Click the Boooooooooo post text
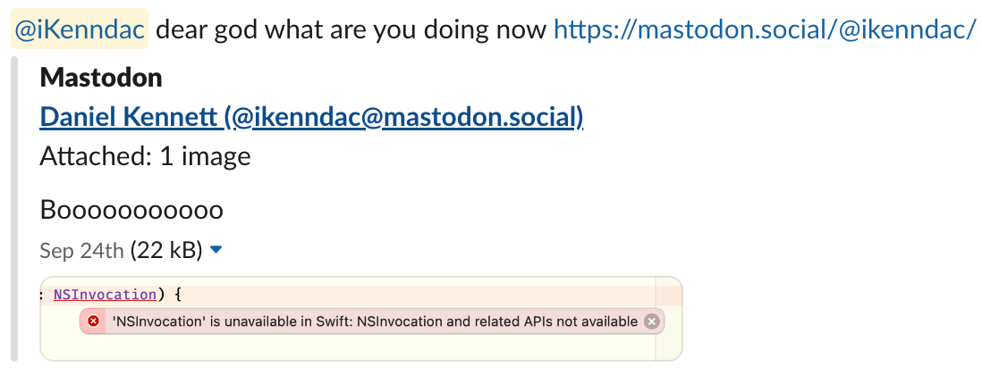The image size is (982, 375). [x=131, y=211]
